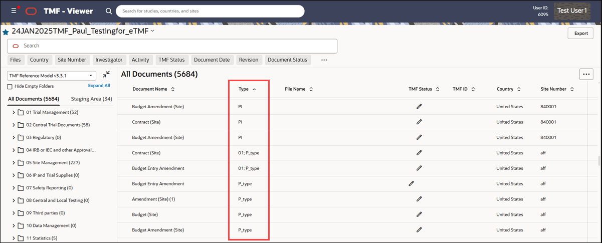602x243 pixels.
Task: Click the Export button
Action: coord(581,33)
